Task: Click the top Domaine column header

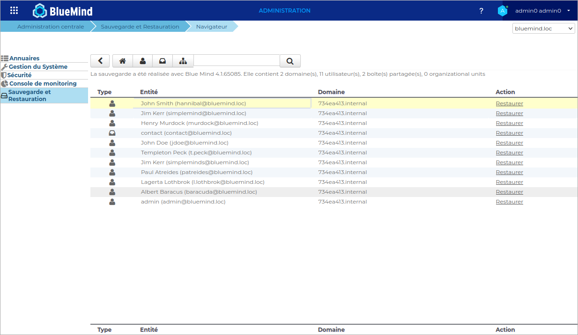Action: 331,92
